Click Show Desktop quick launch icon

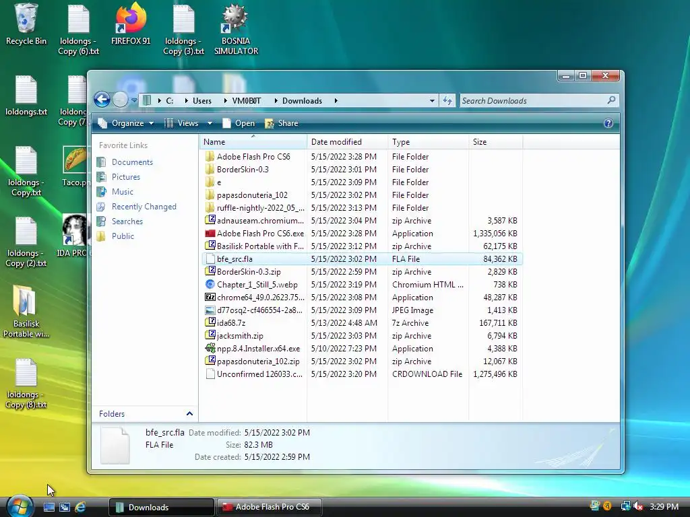click(49, 507)
